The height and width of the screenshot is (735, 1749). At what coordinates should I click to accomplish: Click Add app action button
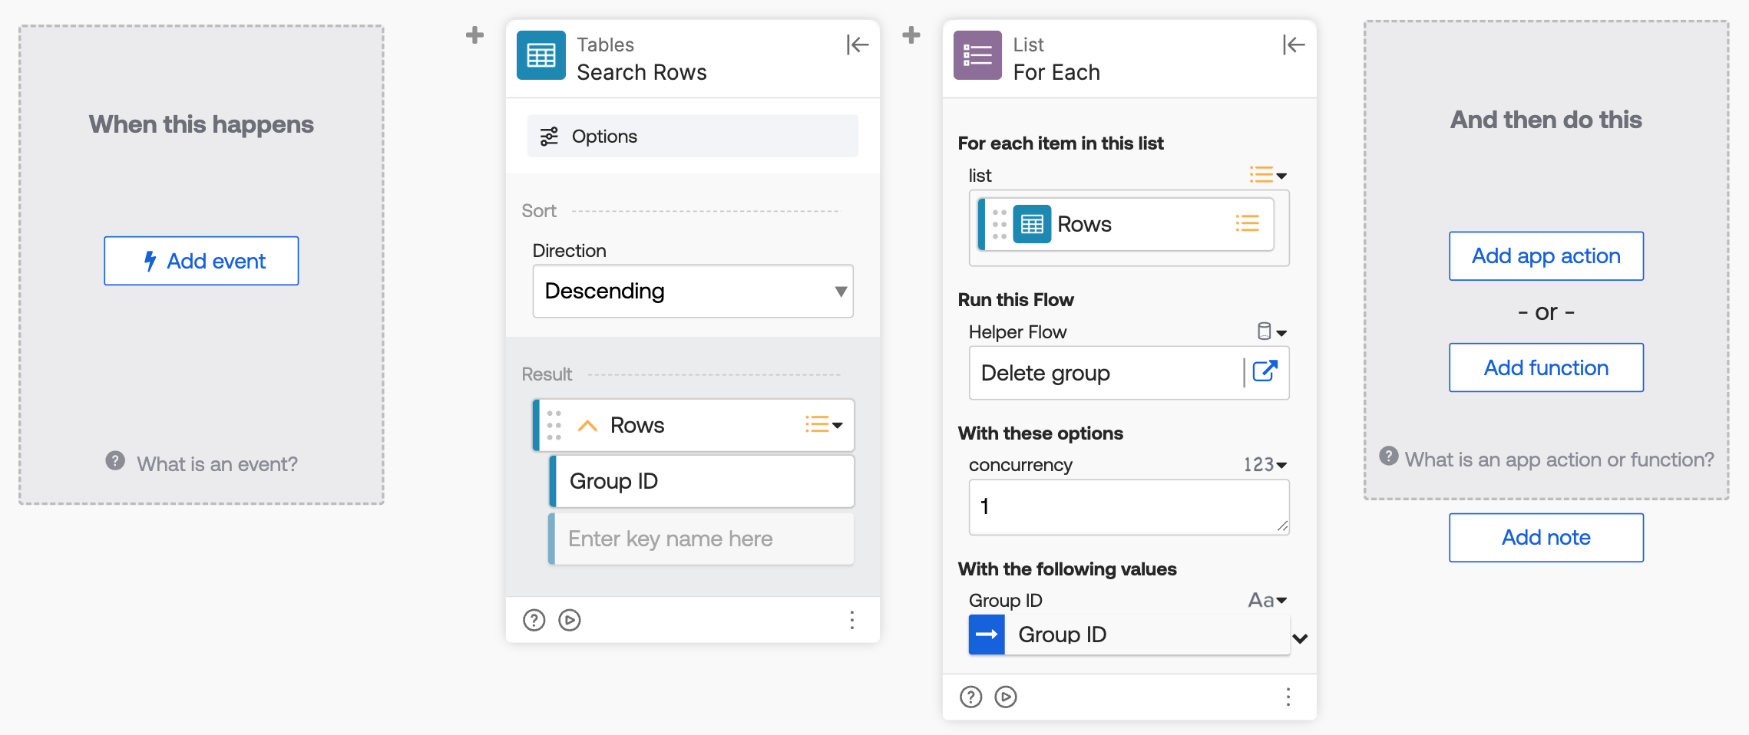pos(1546,256)
